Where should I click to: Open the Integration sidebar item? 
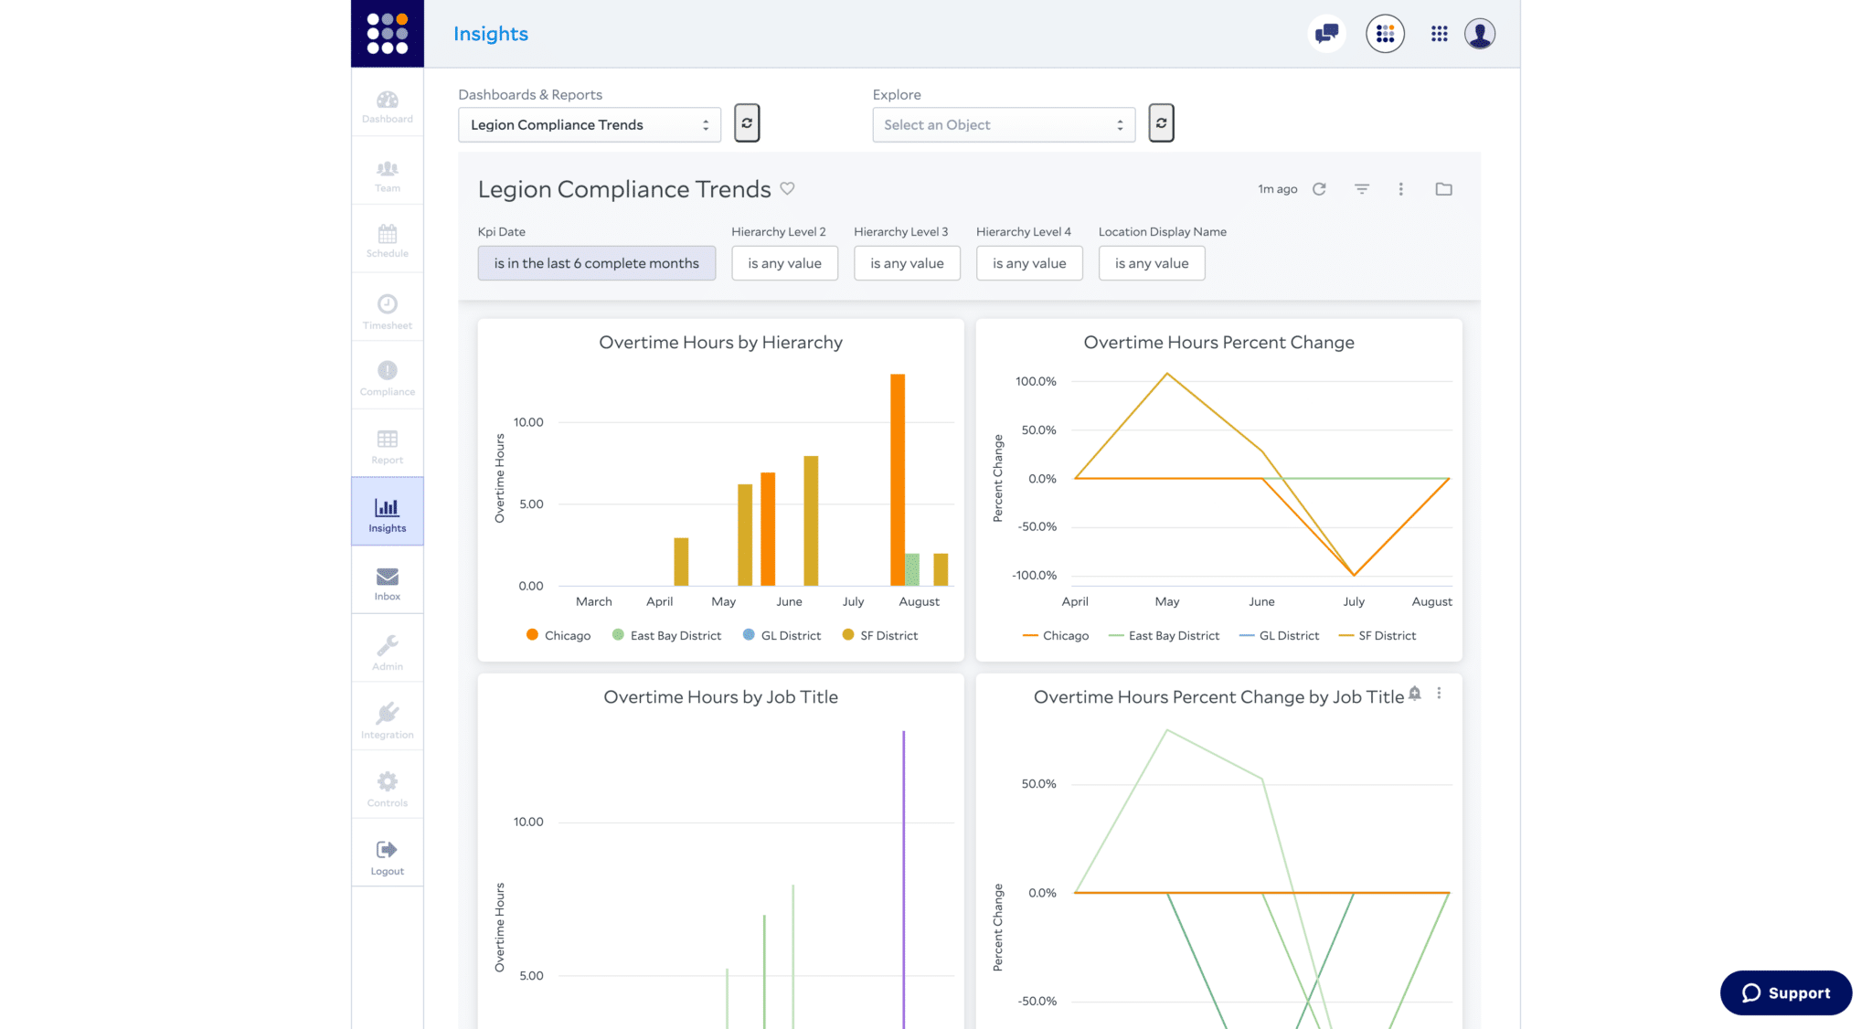[x=387, y=721]
